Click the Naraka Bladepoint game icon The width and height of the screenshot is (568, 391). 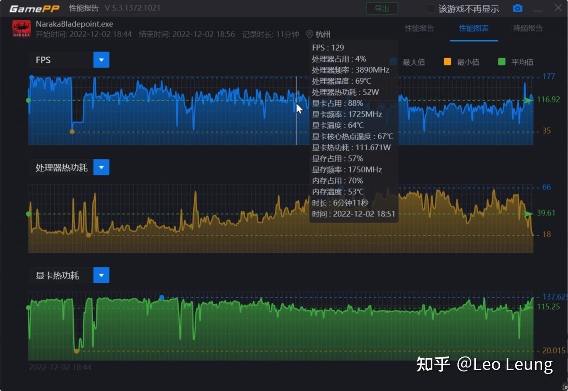point(21,29)
